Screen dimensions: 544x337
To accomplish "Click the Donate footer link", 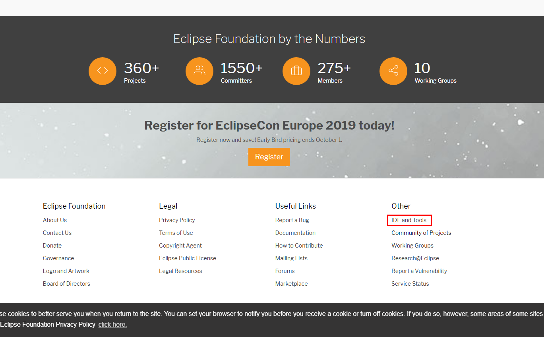I will click(x=52, y=246).
